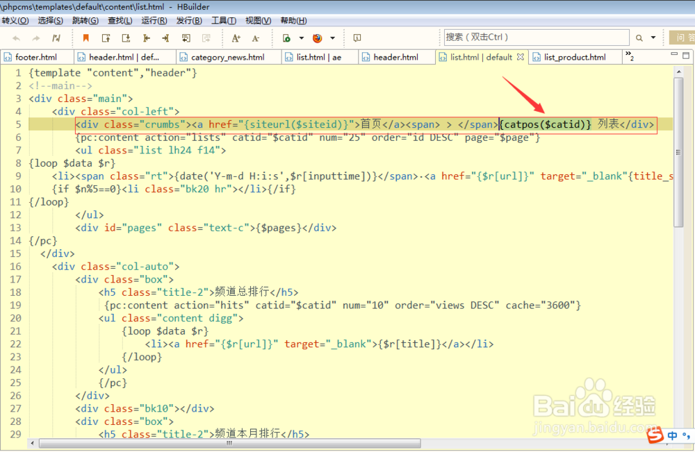This screenshot has width=695, height=452.
Task: Decrease font size with the A- icon
Action: pyautogui.click(x=256, y=38)
